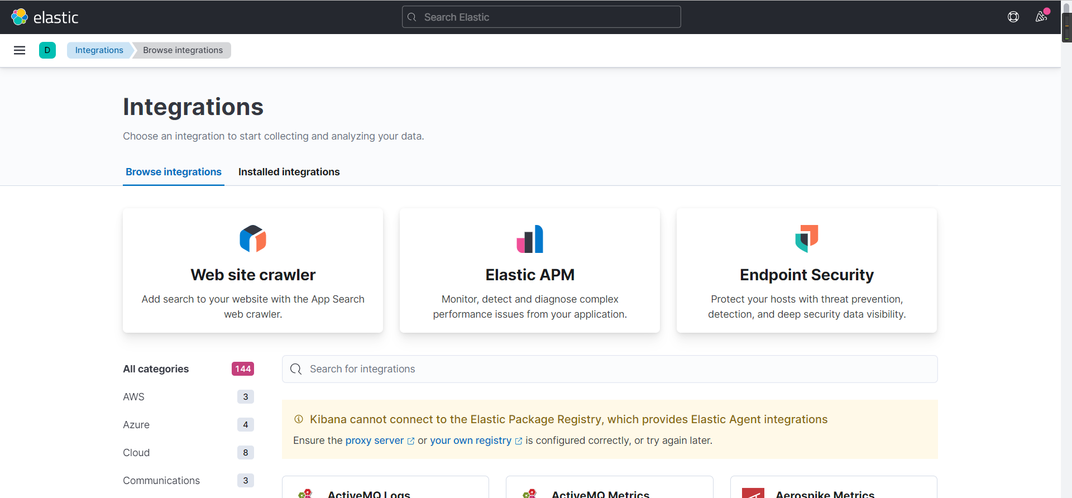The height and width of the screenshot is (498, 1072).
Task: Click the ActiveMQ Metrics card icon
Action: [x=529, y=494]
